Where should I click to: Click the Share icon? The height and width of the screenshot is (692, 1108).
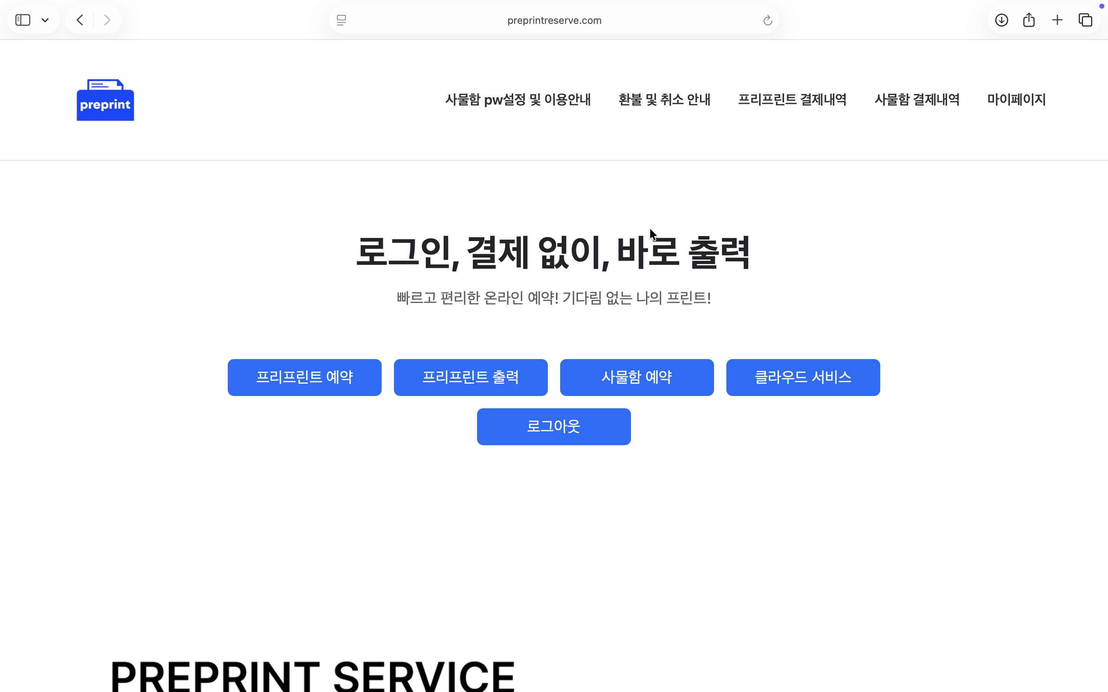[1029, 20]
